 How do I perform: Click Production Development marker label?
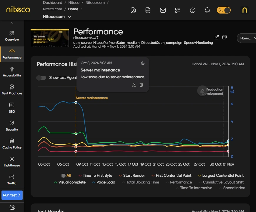[x=212, y=91]
